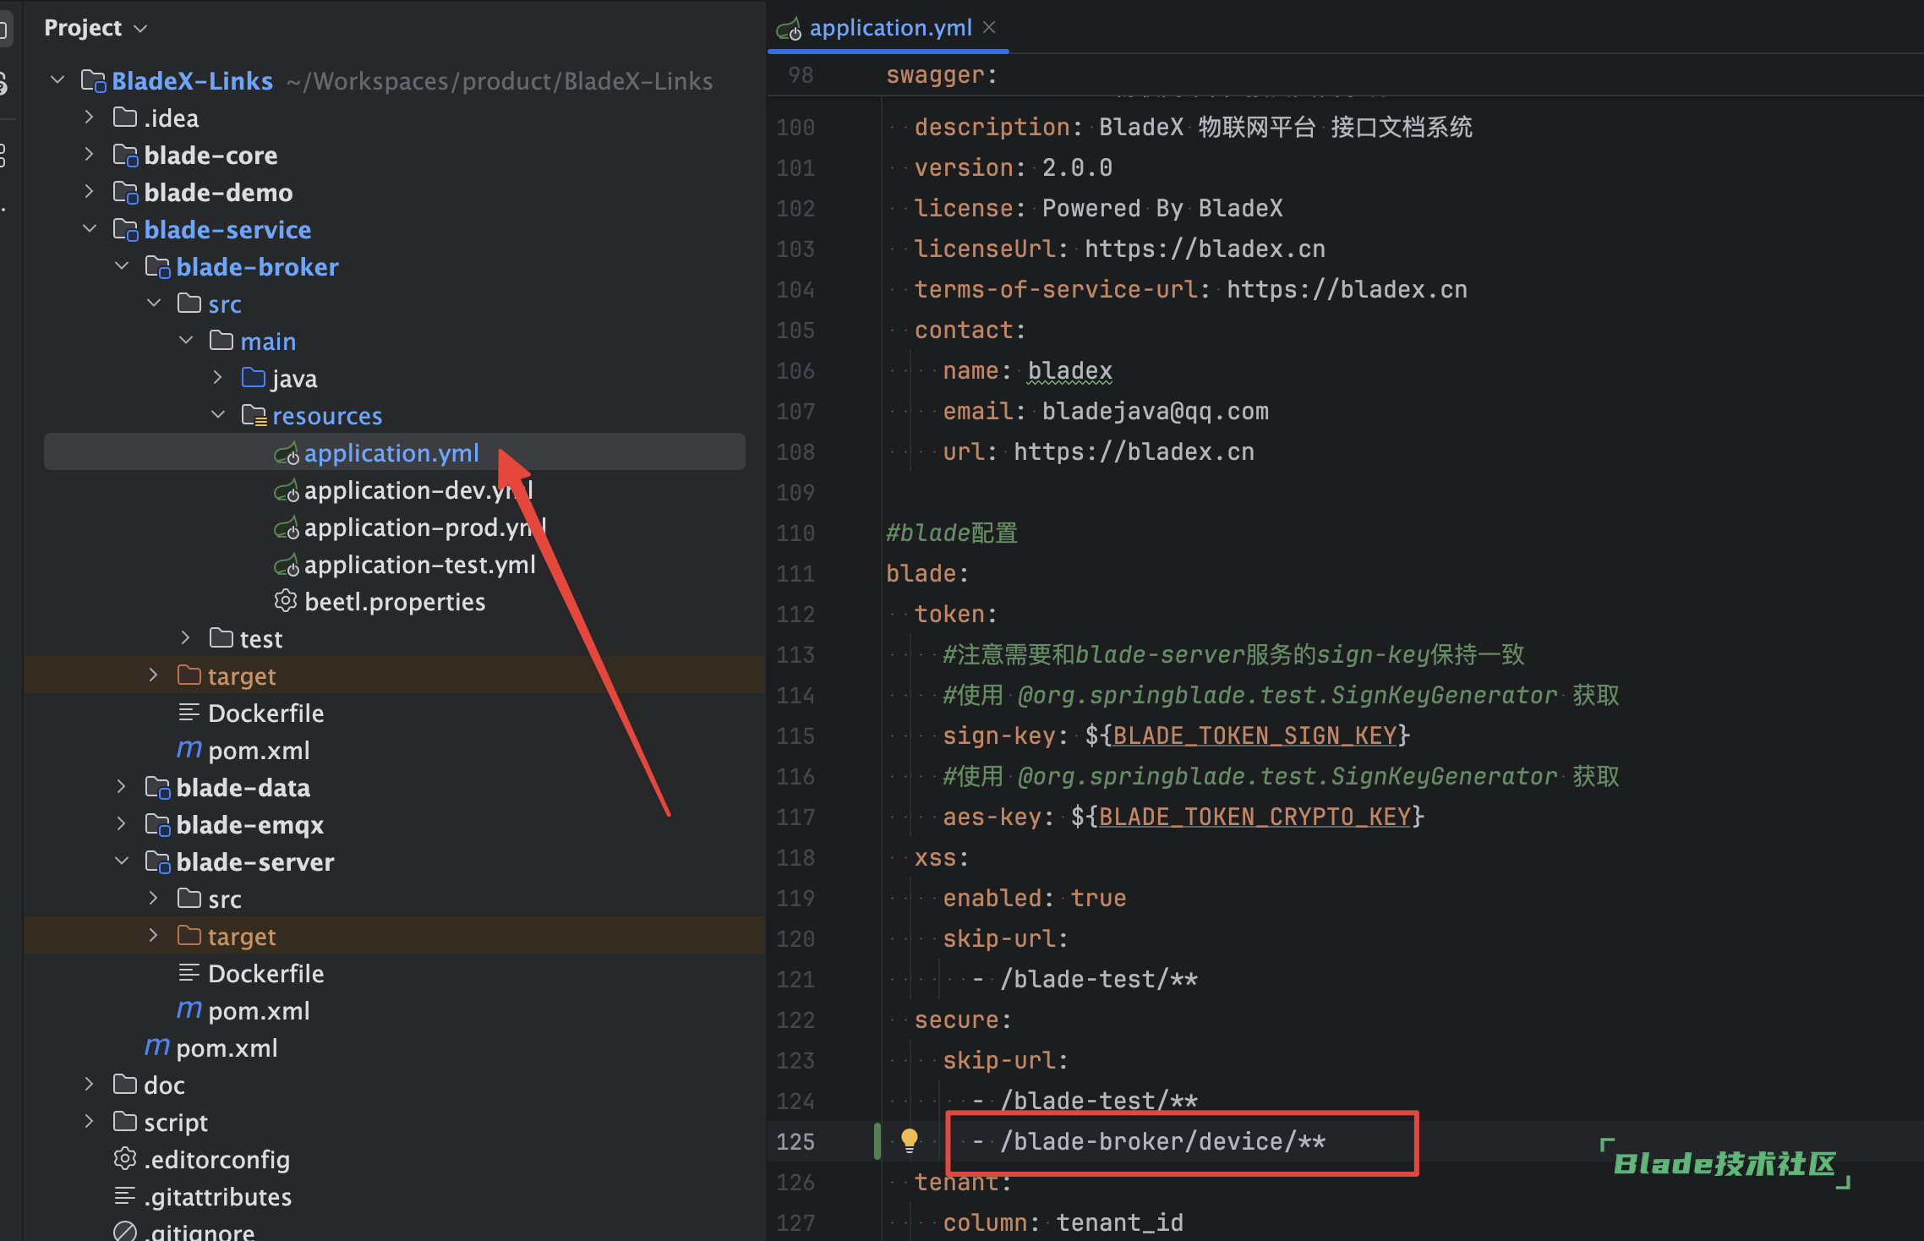Click the tenant_id column value
This screenshot has height=1241, width=1924.
(x=1119, y=1222)
